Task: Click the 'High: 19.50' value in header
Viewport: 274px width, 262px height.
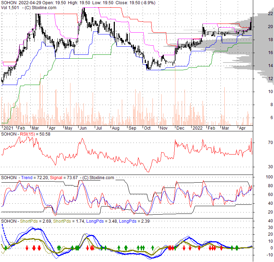Action: [79, 3]
